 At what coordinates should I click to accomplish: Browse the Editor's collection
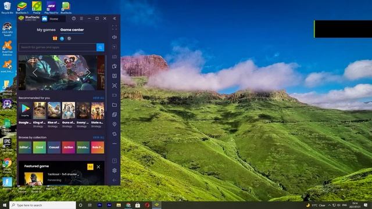25,147
